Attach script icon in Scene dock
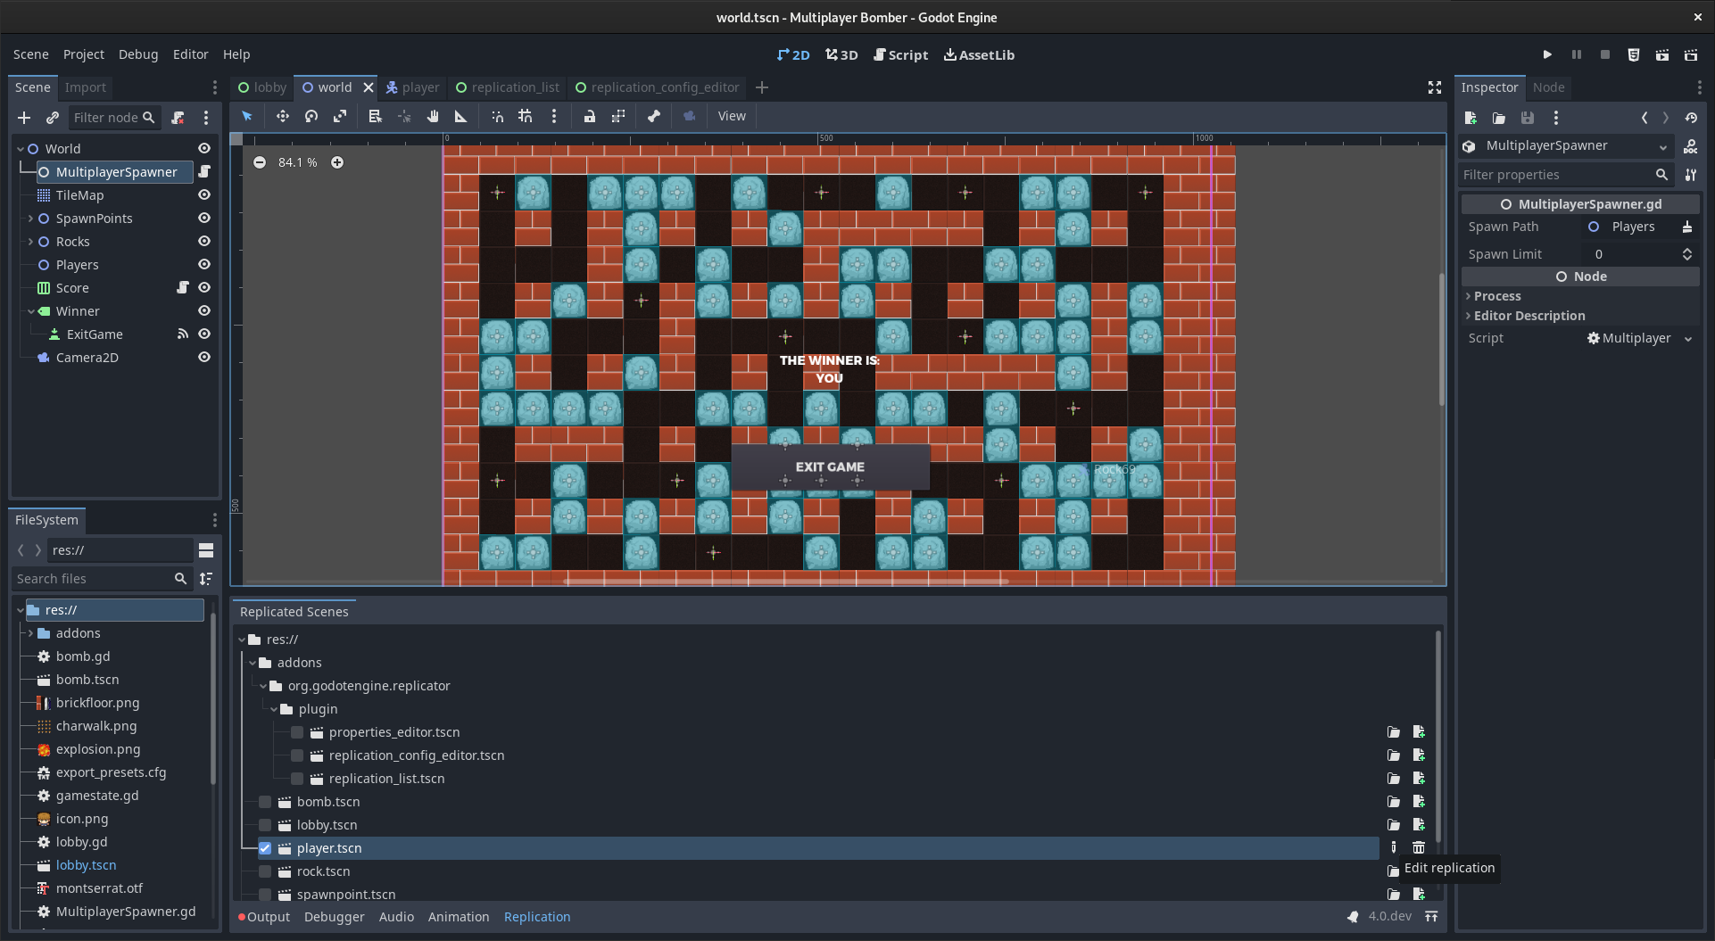The width and height of the screenshot is (1715, 941). tap(178, 118)
